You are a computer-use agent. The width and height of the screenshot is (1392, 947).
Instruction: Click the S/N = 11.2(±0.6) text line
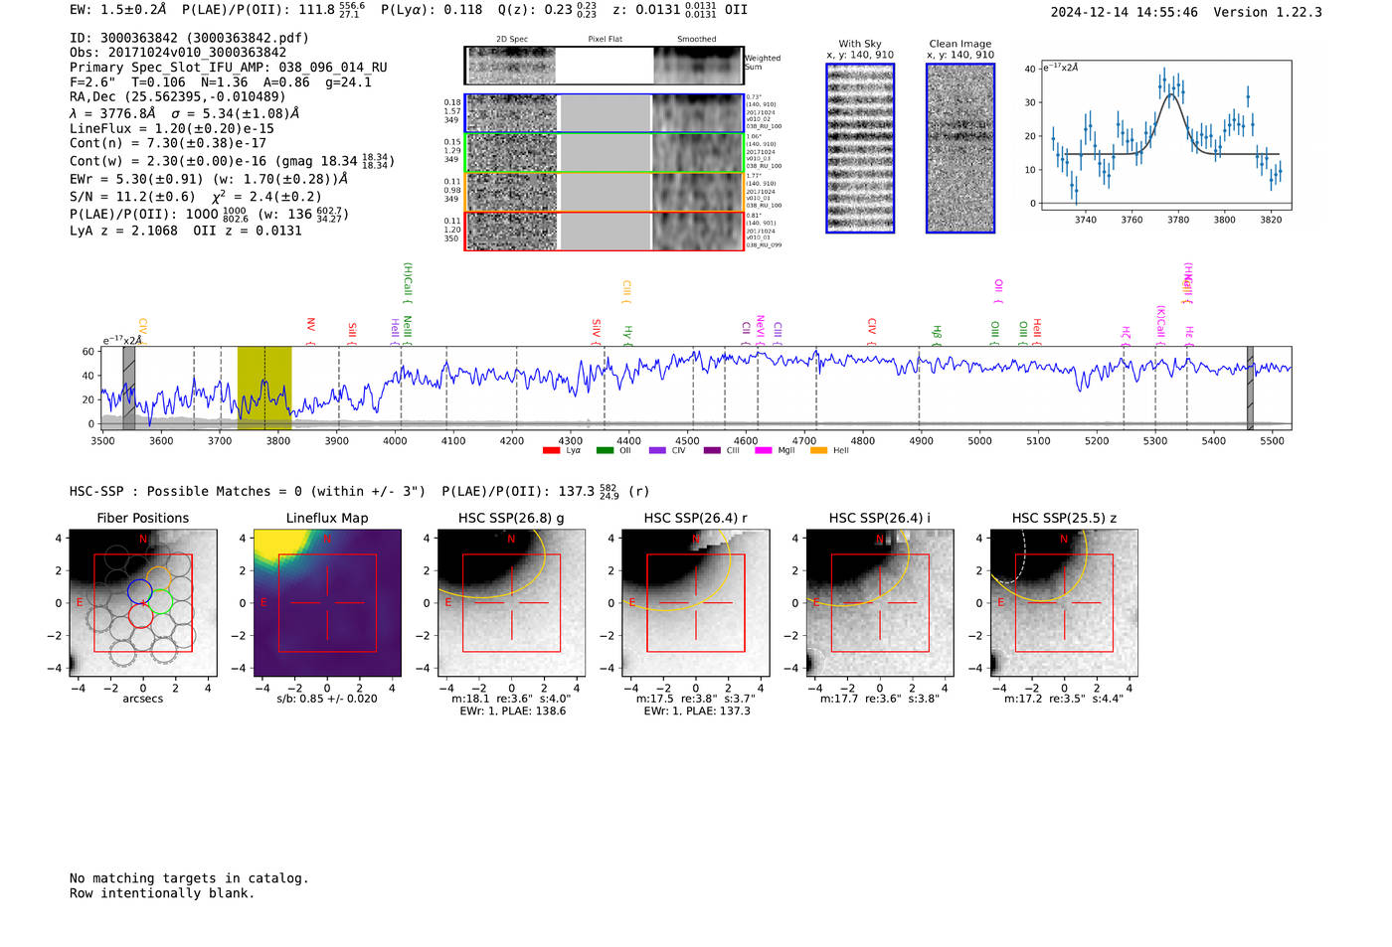tap(196, 197)
